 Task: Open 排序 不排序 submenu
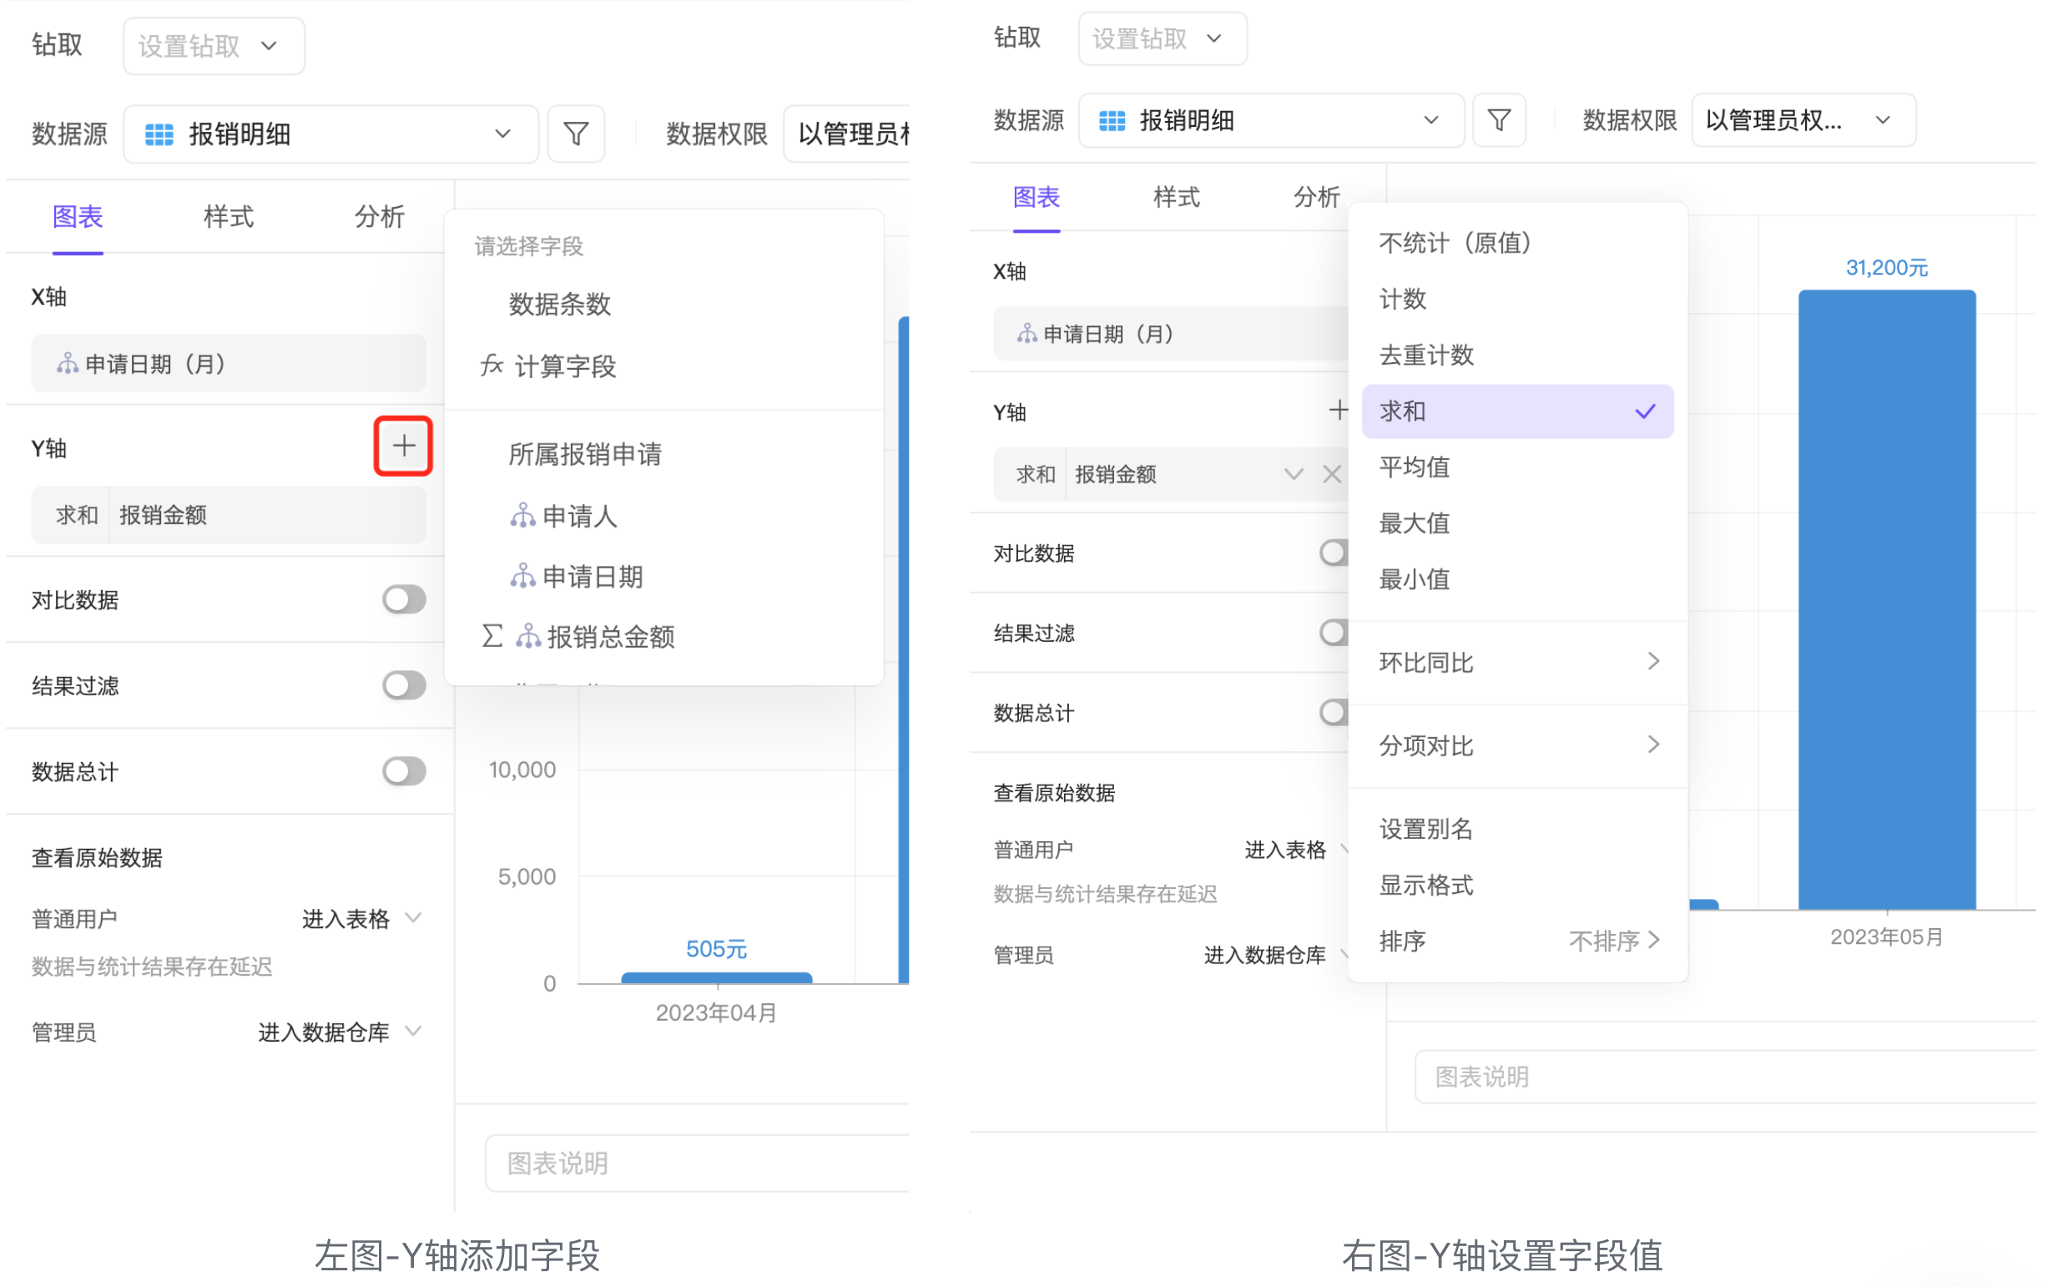1517,941
